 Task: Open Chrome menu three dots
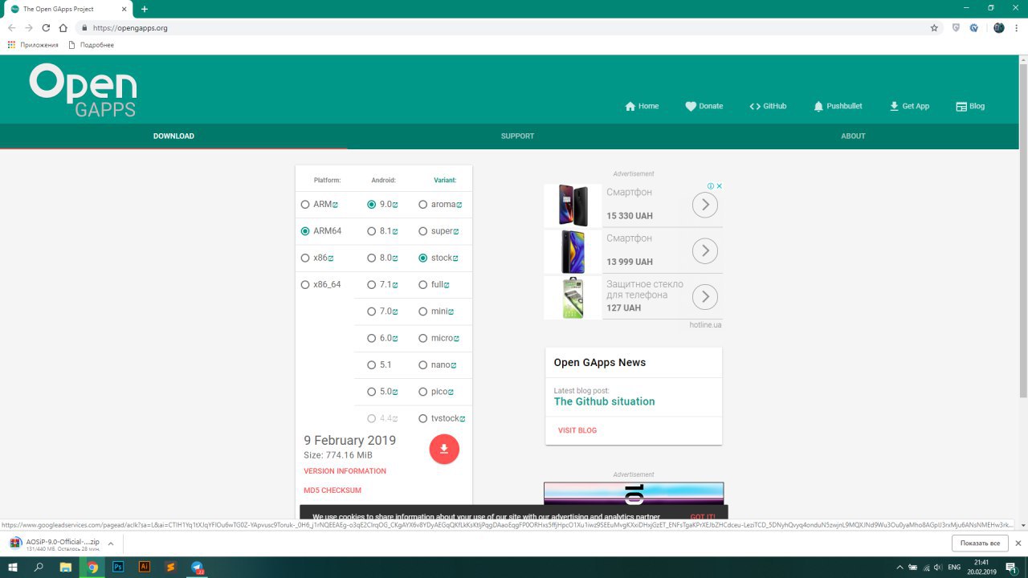pyautogui.click(x=1017, y=27)
